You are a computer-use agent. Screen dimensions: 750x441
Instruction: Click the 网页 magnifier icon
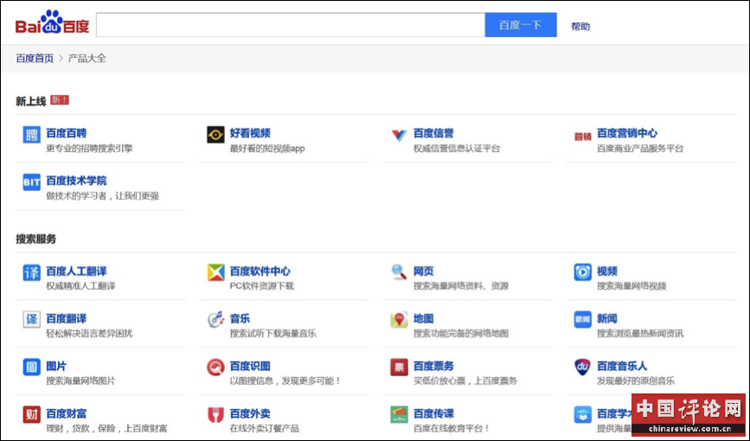click(x=399, y=272)
